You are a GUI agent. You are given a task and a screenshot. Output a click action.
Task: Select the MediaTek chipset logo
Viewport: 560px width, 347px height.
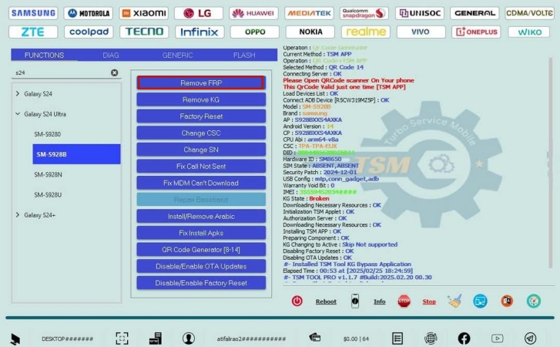(310, 13)
